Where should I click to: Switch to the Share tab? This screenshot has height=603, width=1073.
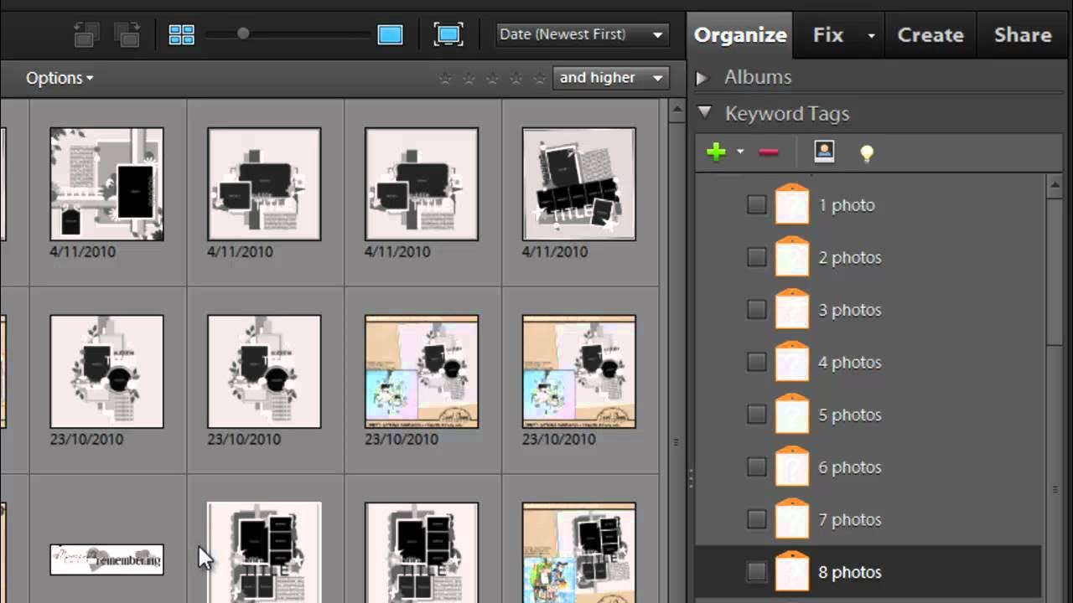tap(1023, 34)
